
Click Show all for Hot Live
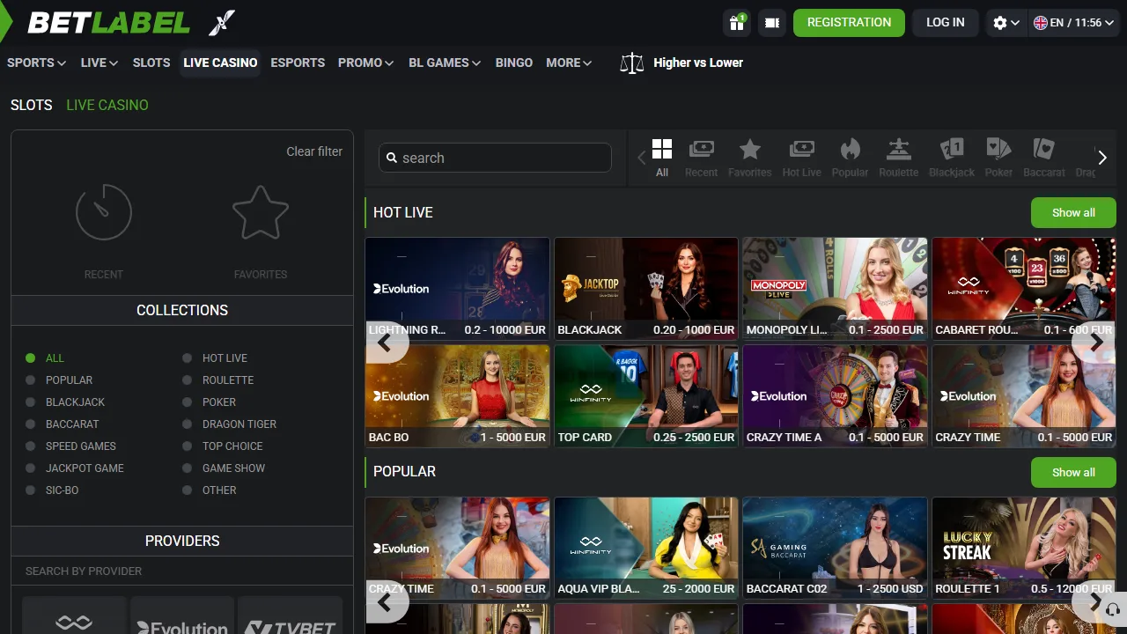click(1073, 213)
